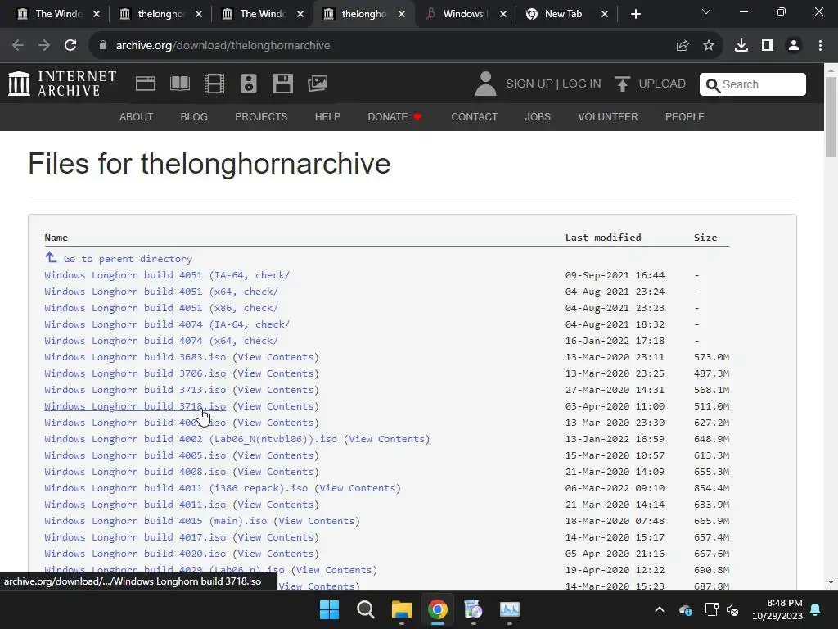838x629 pixels.
Task: Bookmark this page with the star icon
Action: (709, 46)
